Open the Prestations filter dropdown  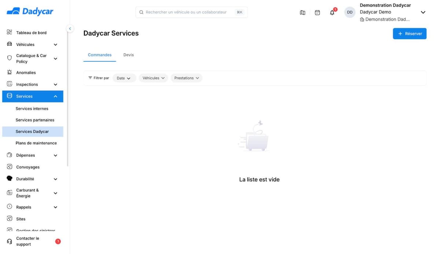click(186, 78)
